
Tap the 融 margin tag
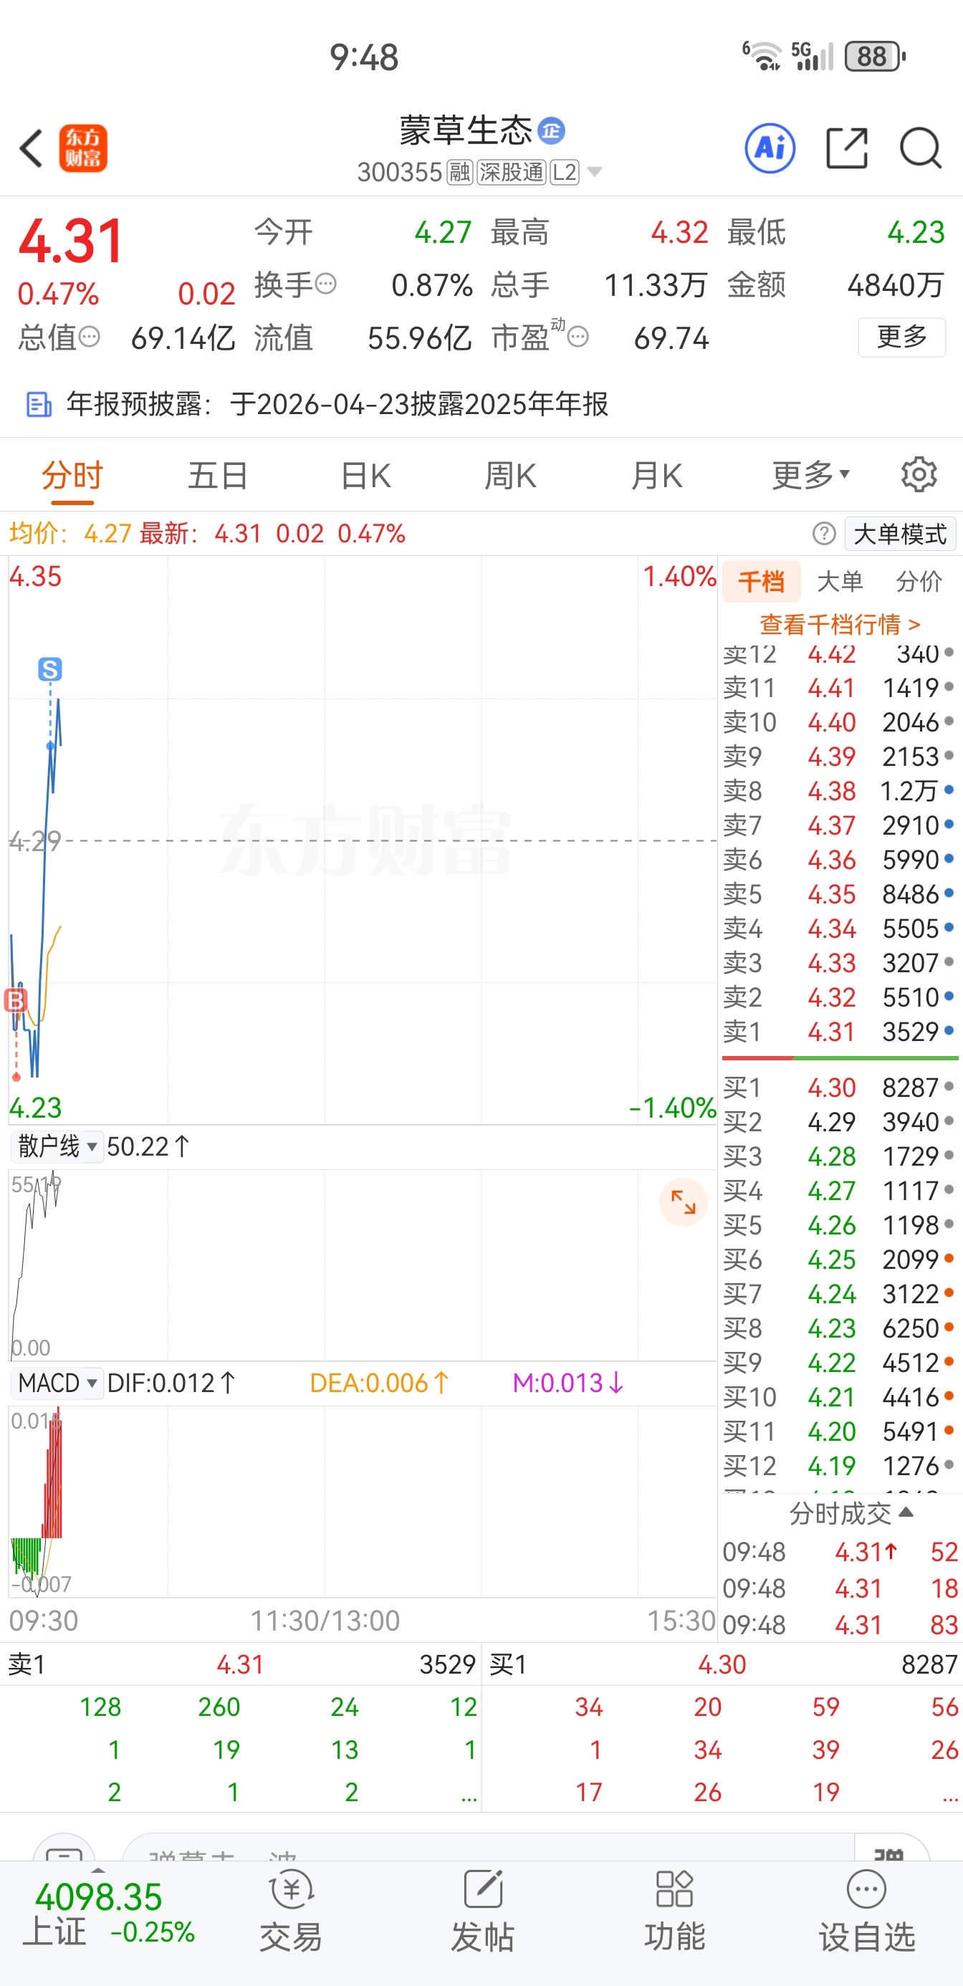(459, 172)
